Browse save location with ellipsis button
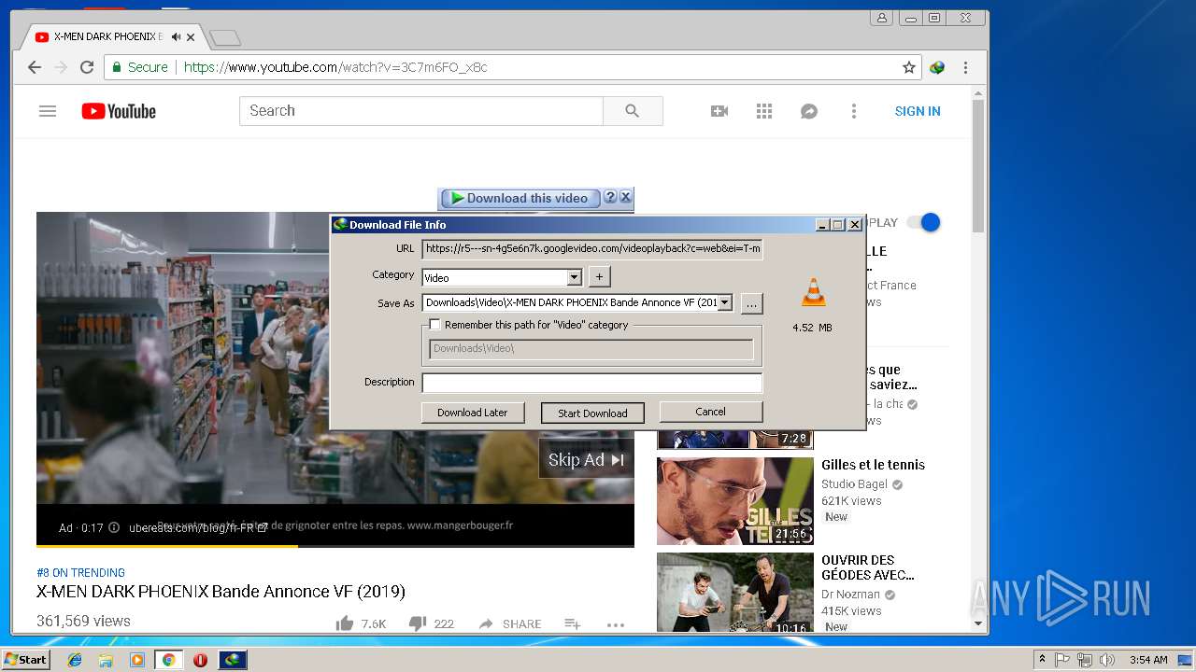Image resolution: width=1196 pixels, height=672 pixels. 751,303
